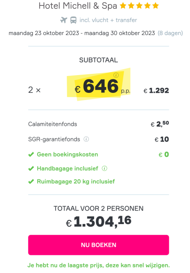The width and height of the screenshot is (190, 273).
Task: Click the first gold rating star
Action: click(x=123, y=6)
